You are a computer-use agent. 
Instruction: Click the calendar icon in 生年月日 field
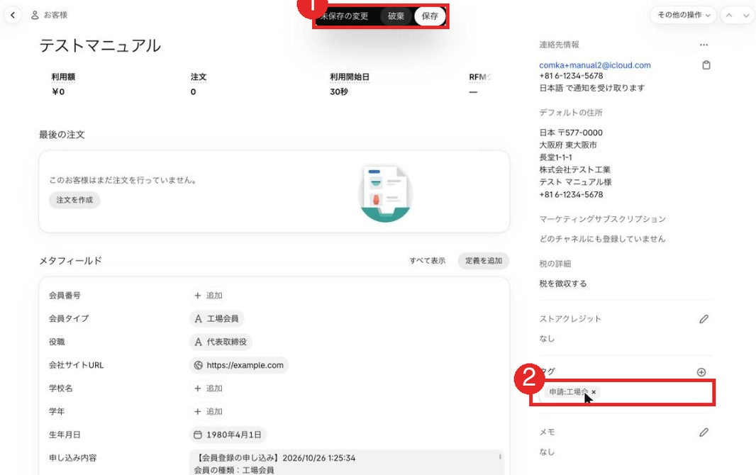[x=198, y=435]
